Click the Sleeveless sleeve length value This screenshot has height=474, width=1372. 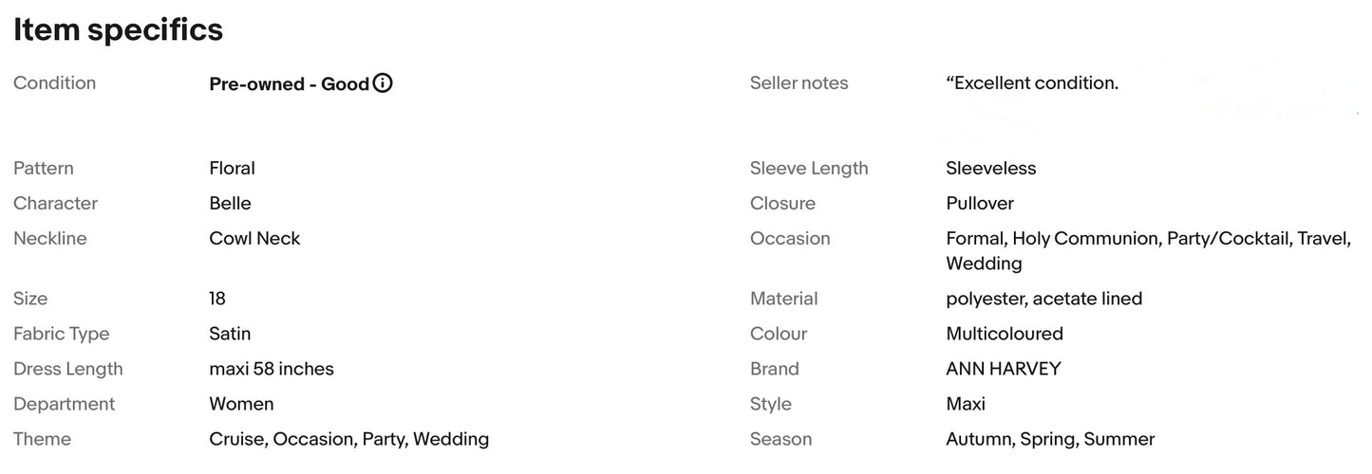click(x=990, y=169)
